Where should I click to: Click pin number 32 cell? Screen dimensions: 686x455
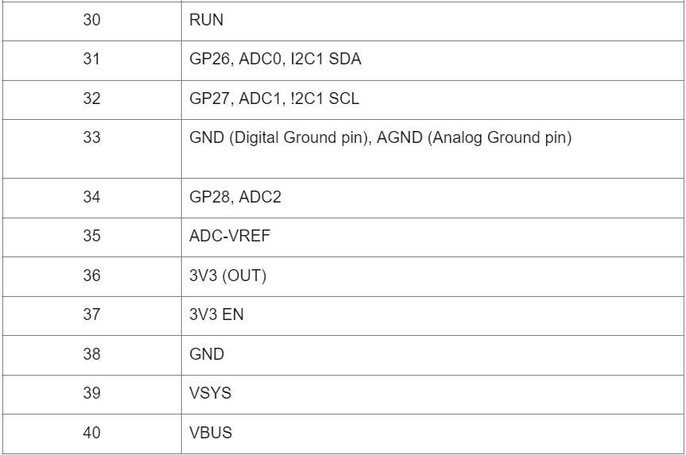(x=92, y=99)
